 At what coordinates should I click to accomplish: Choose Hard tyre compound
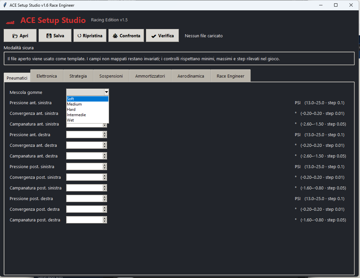coord(87,110)
